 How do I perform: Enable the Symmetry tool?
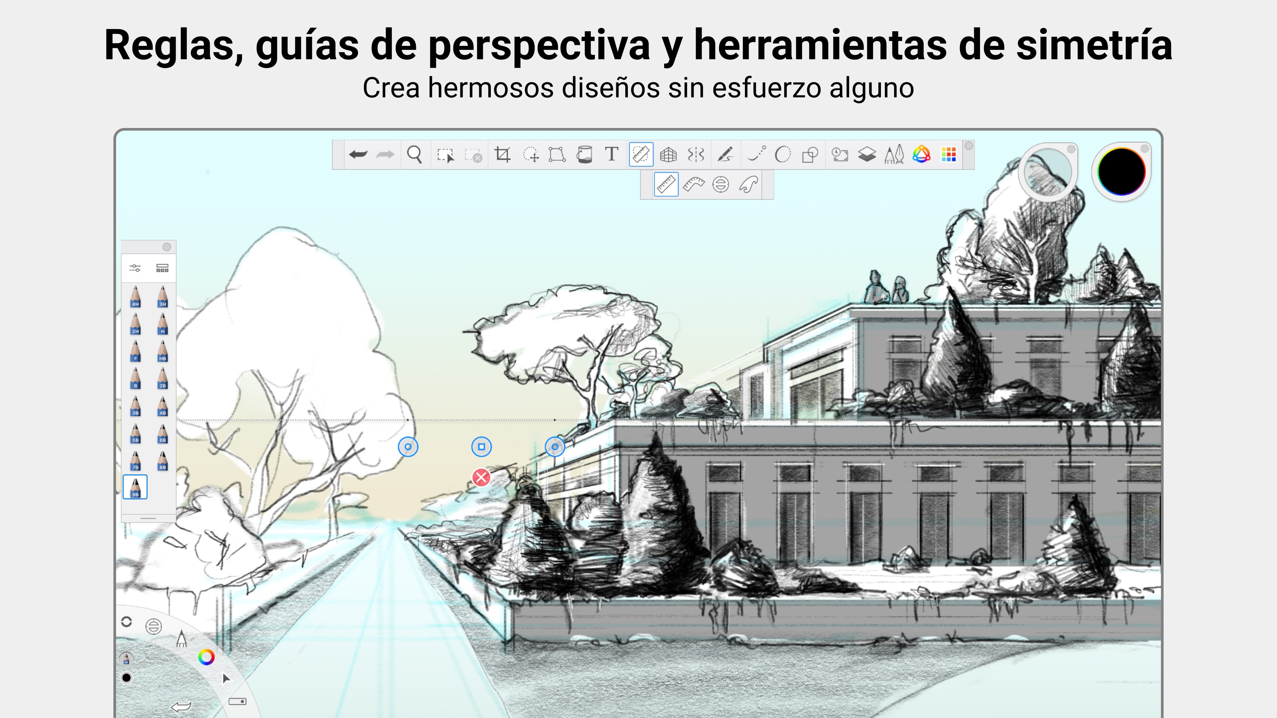pos(696,155)
